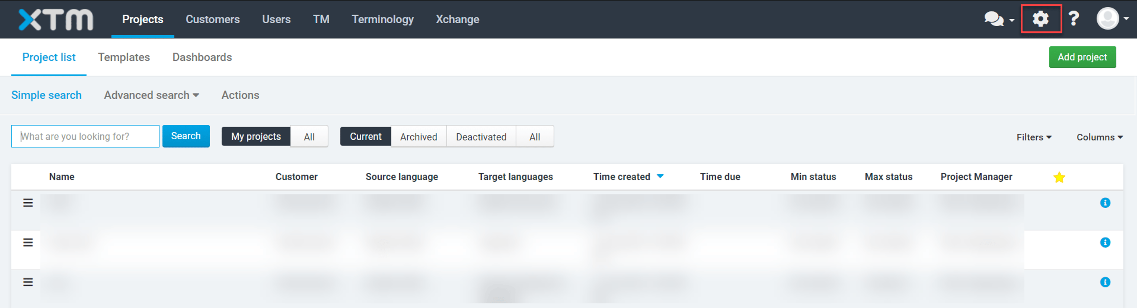The image size is (1137, 308).
Task: Expand the Columns dropdown
Action: point(1099,137)
